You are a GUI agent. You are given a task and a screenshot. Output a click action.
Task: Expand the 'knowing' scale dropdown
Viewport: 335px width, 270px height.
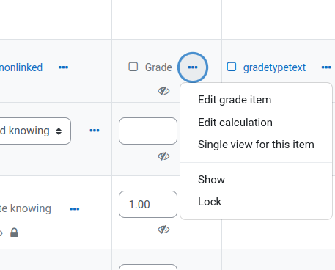tap(35, 131)
